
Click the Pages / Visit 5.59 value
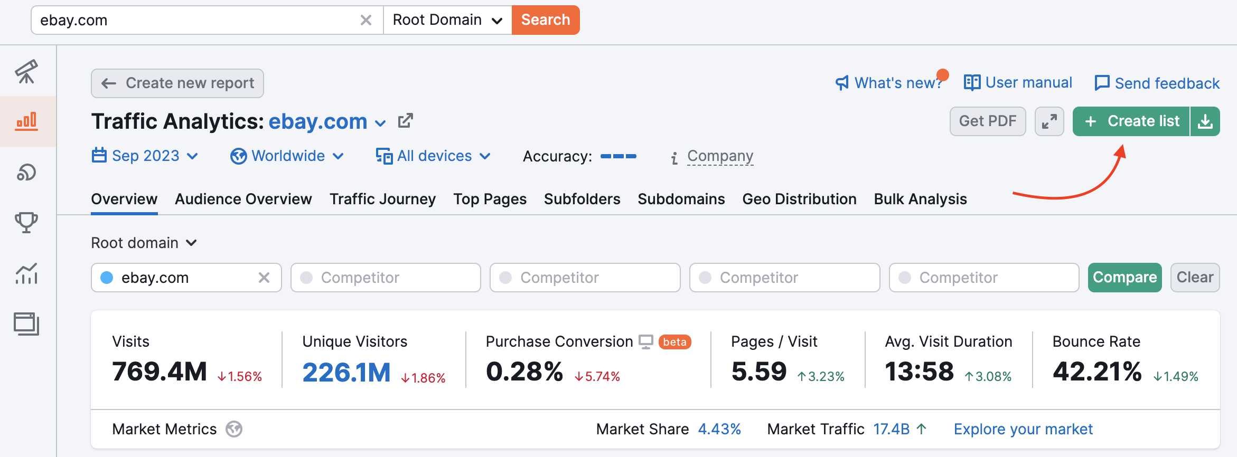point(759,371)
